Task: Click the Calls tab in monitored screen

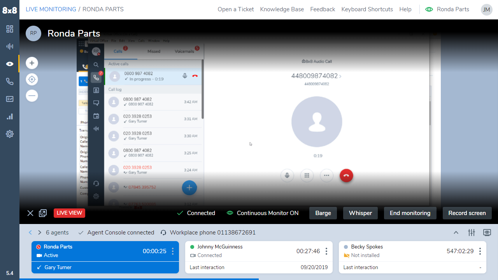Action: (x=118, y=51)
